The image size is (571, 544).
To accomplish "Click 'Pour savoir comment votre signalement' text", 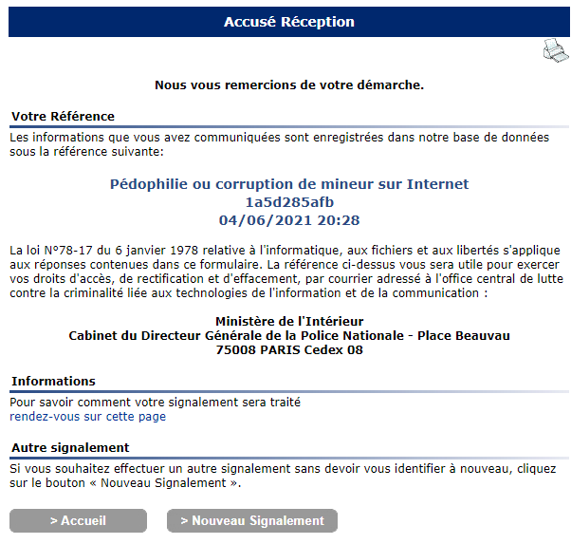I will tap(156, 403).
